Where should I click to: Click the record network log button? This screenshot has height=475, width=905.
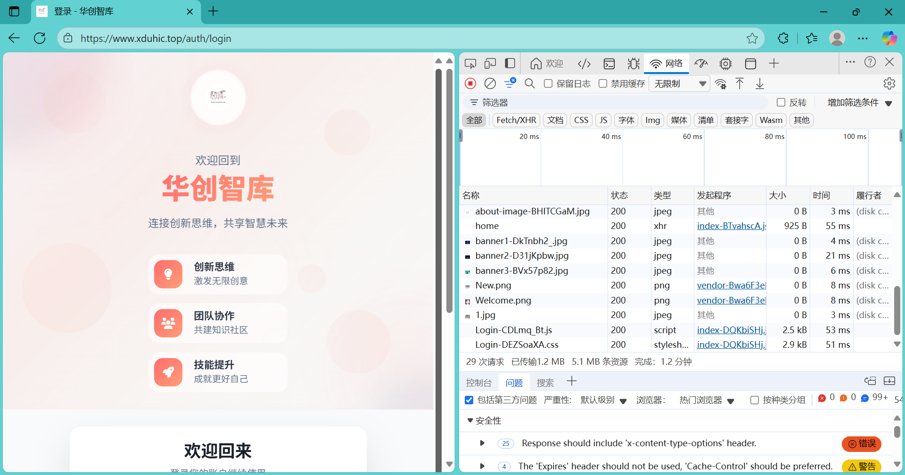pos(470,83)
